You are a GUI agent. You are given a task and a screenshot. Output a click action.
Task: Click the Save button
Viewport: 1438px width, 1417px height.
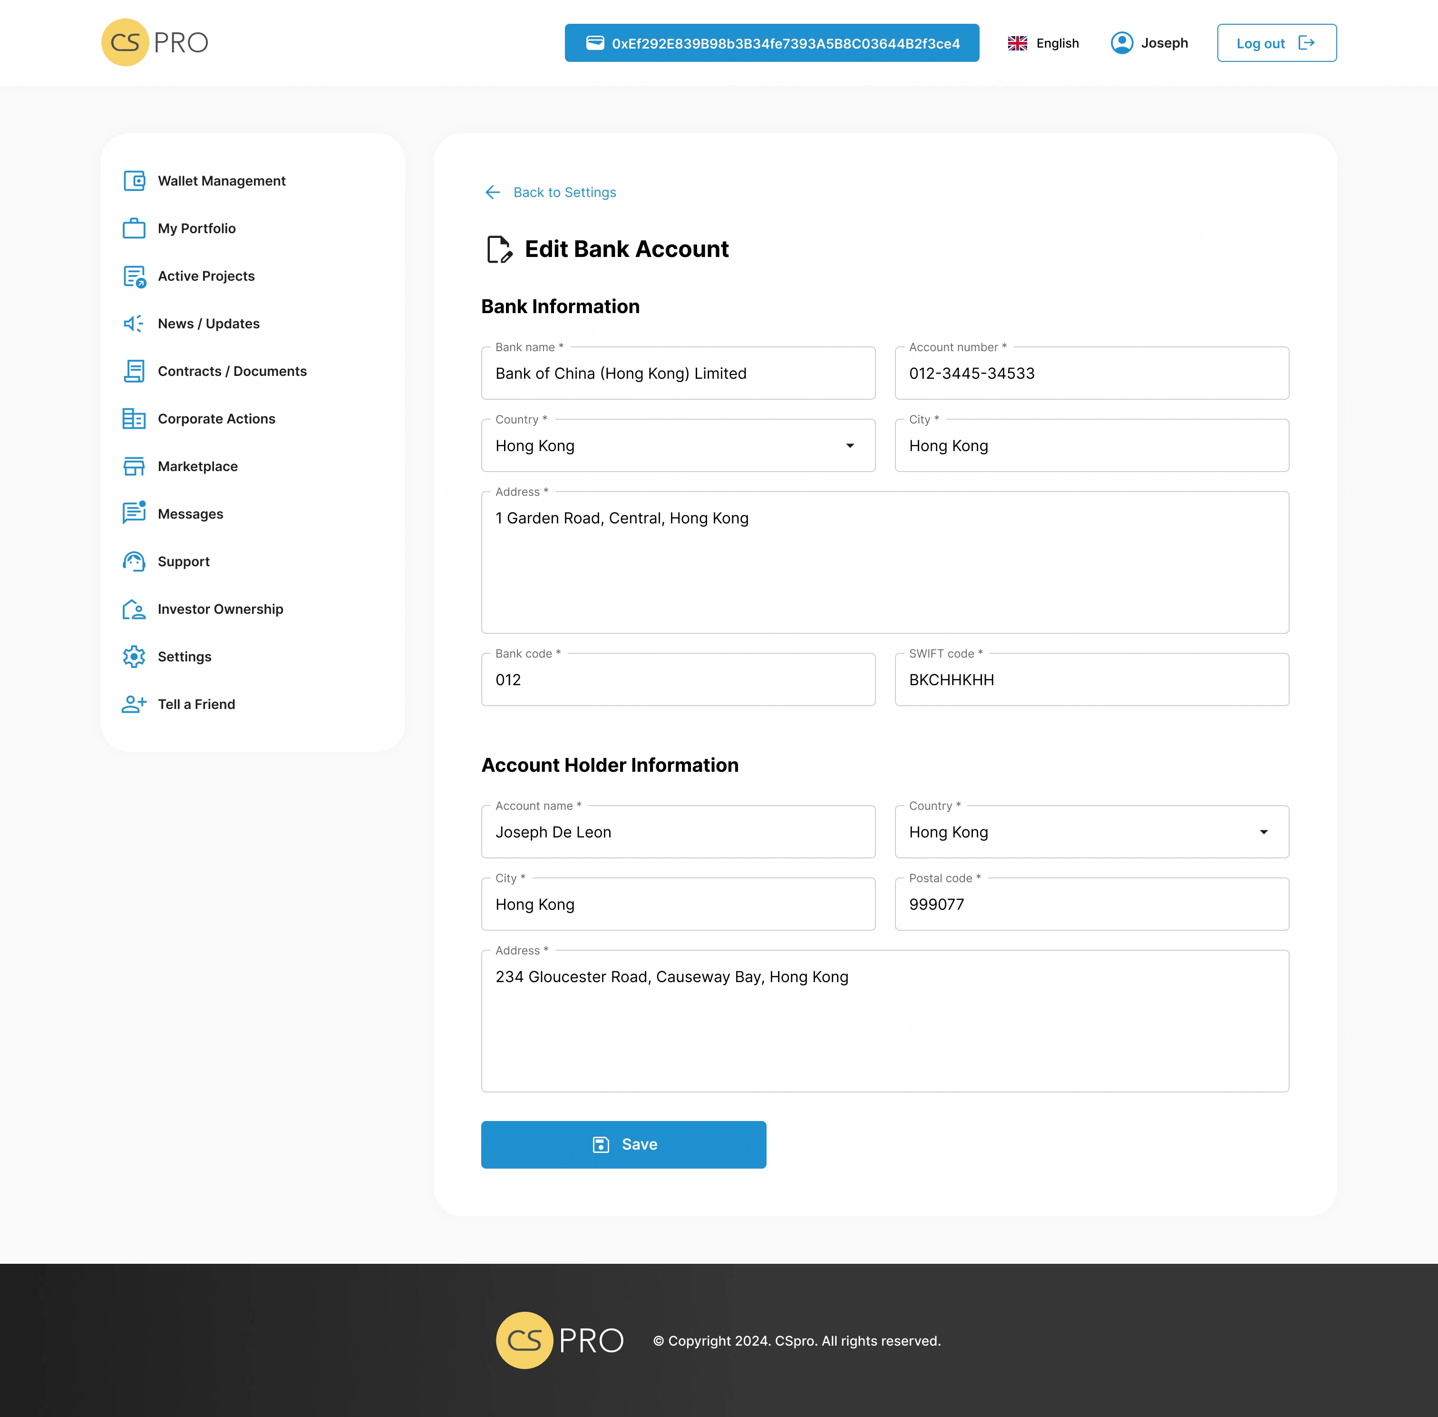pyautogui.click(x=623, y=1145)
